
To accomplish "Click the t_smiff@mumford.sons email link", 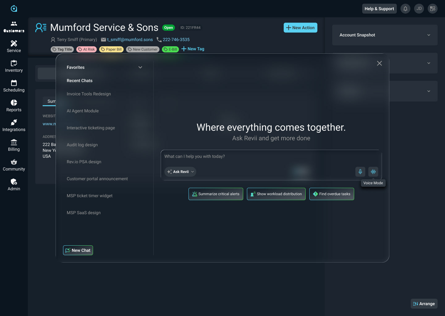I will pos(130,39).
